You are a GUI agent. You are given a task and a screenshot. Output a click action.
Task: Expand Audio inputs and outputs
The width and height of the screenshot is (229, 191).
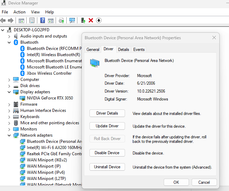[9, 36]
